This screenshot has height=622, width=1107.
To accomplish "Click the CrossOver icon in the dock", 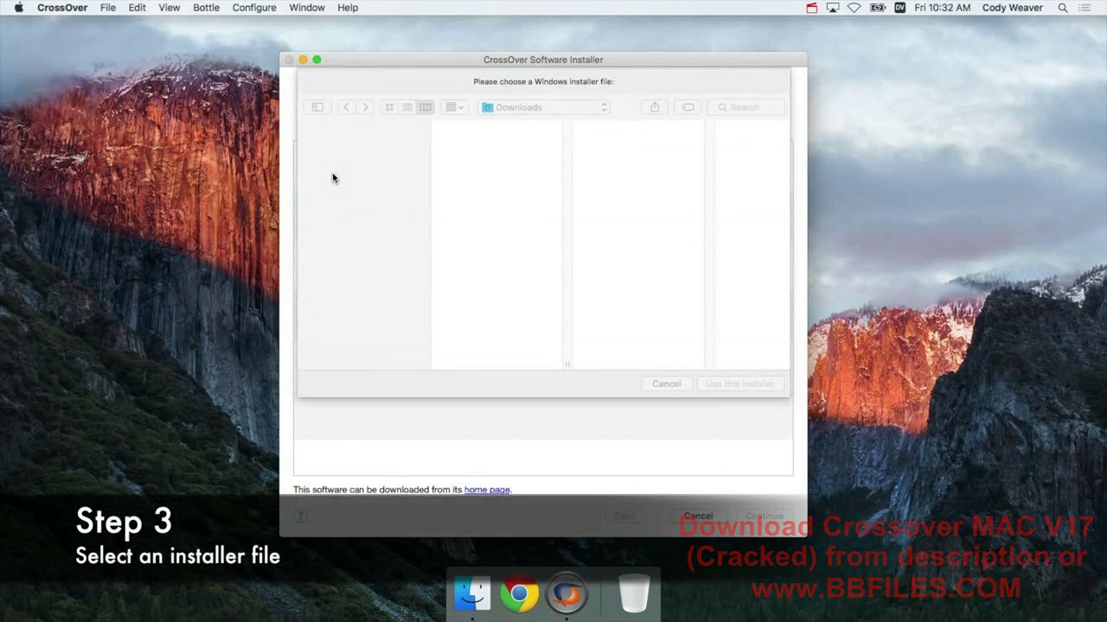I will point(566,594).
